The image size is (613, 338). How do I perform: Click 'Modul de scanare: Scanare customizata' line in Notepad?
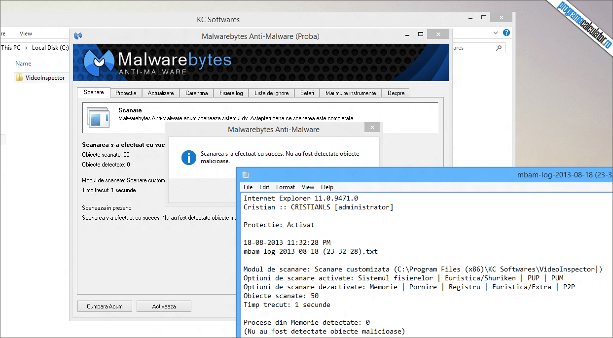coord(423,269)
